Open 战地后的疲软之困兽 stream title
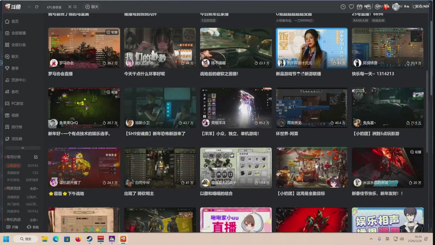The image size is (435, 245). 219,74
